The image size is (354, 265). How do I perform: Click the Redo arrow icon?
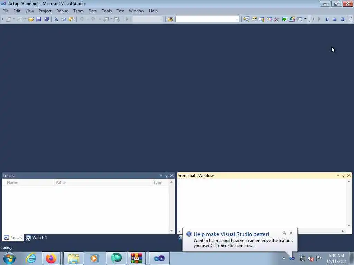[x=93, y=19]
